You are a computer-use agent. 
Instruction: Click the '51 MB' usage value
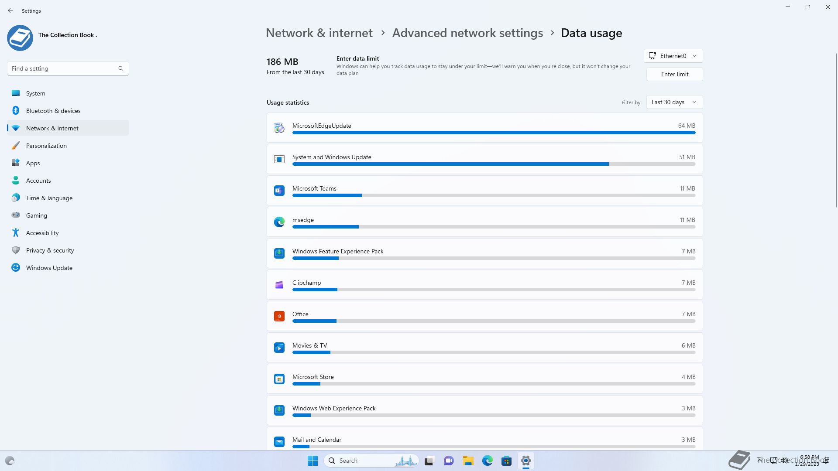point(687,157)
